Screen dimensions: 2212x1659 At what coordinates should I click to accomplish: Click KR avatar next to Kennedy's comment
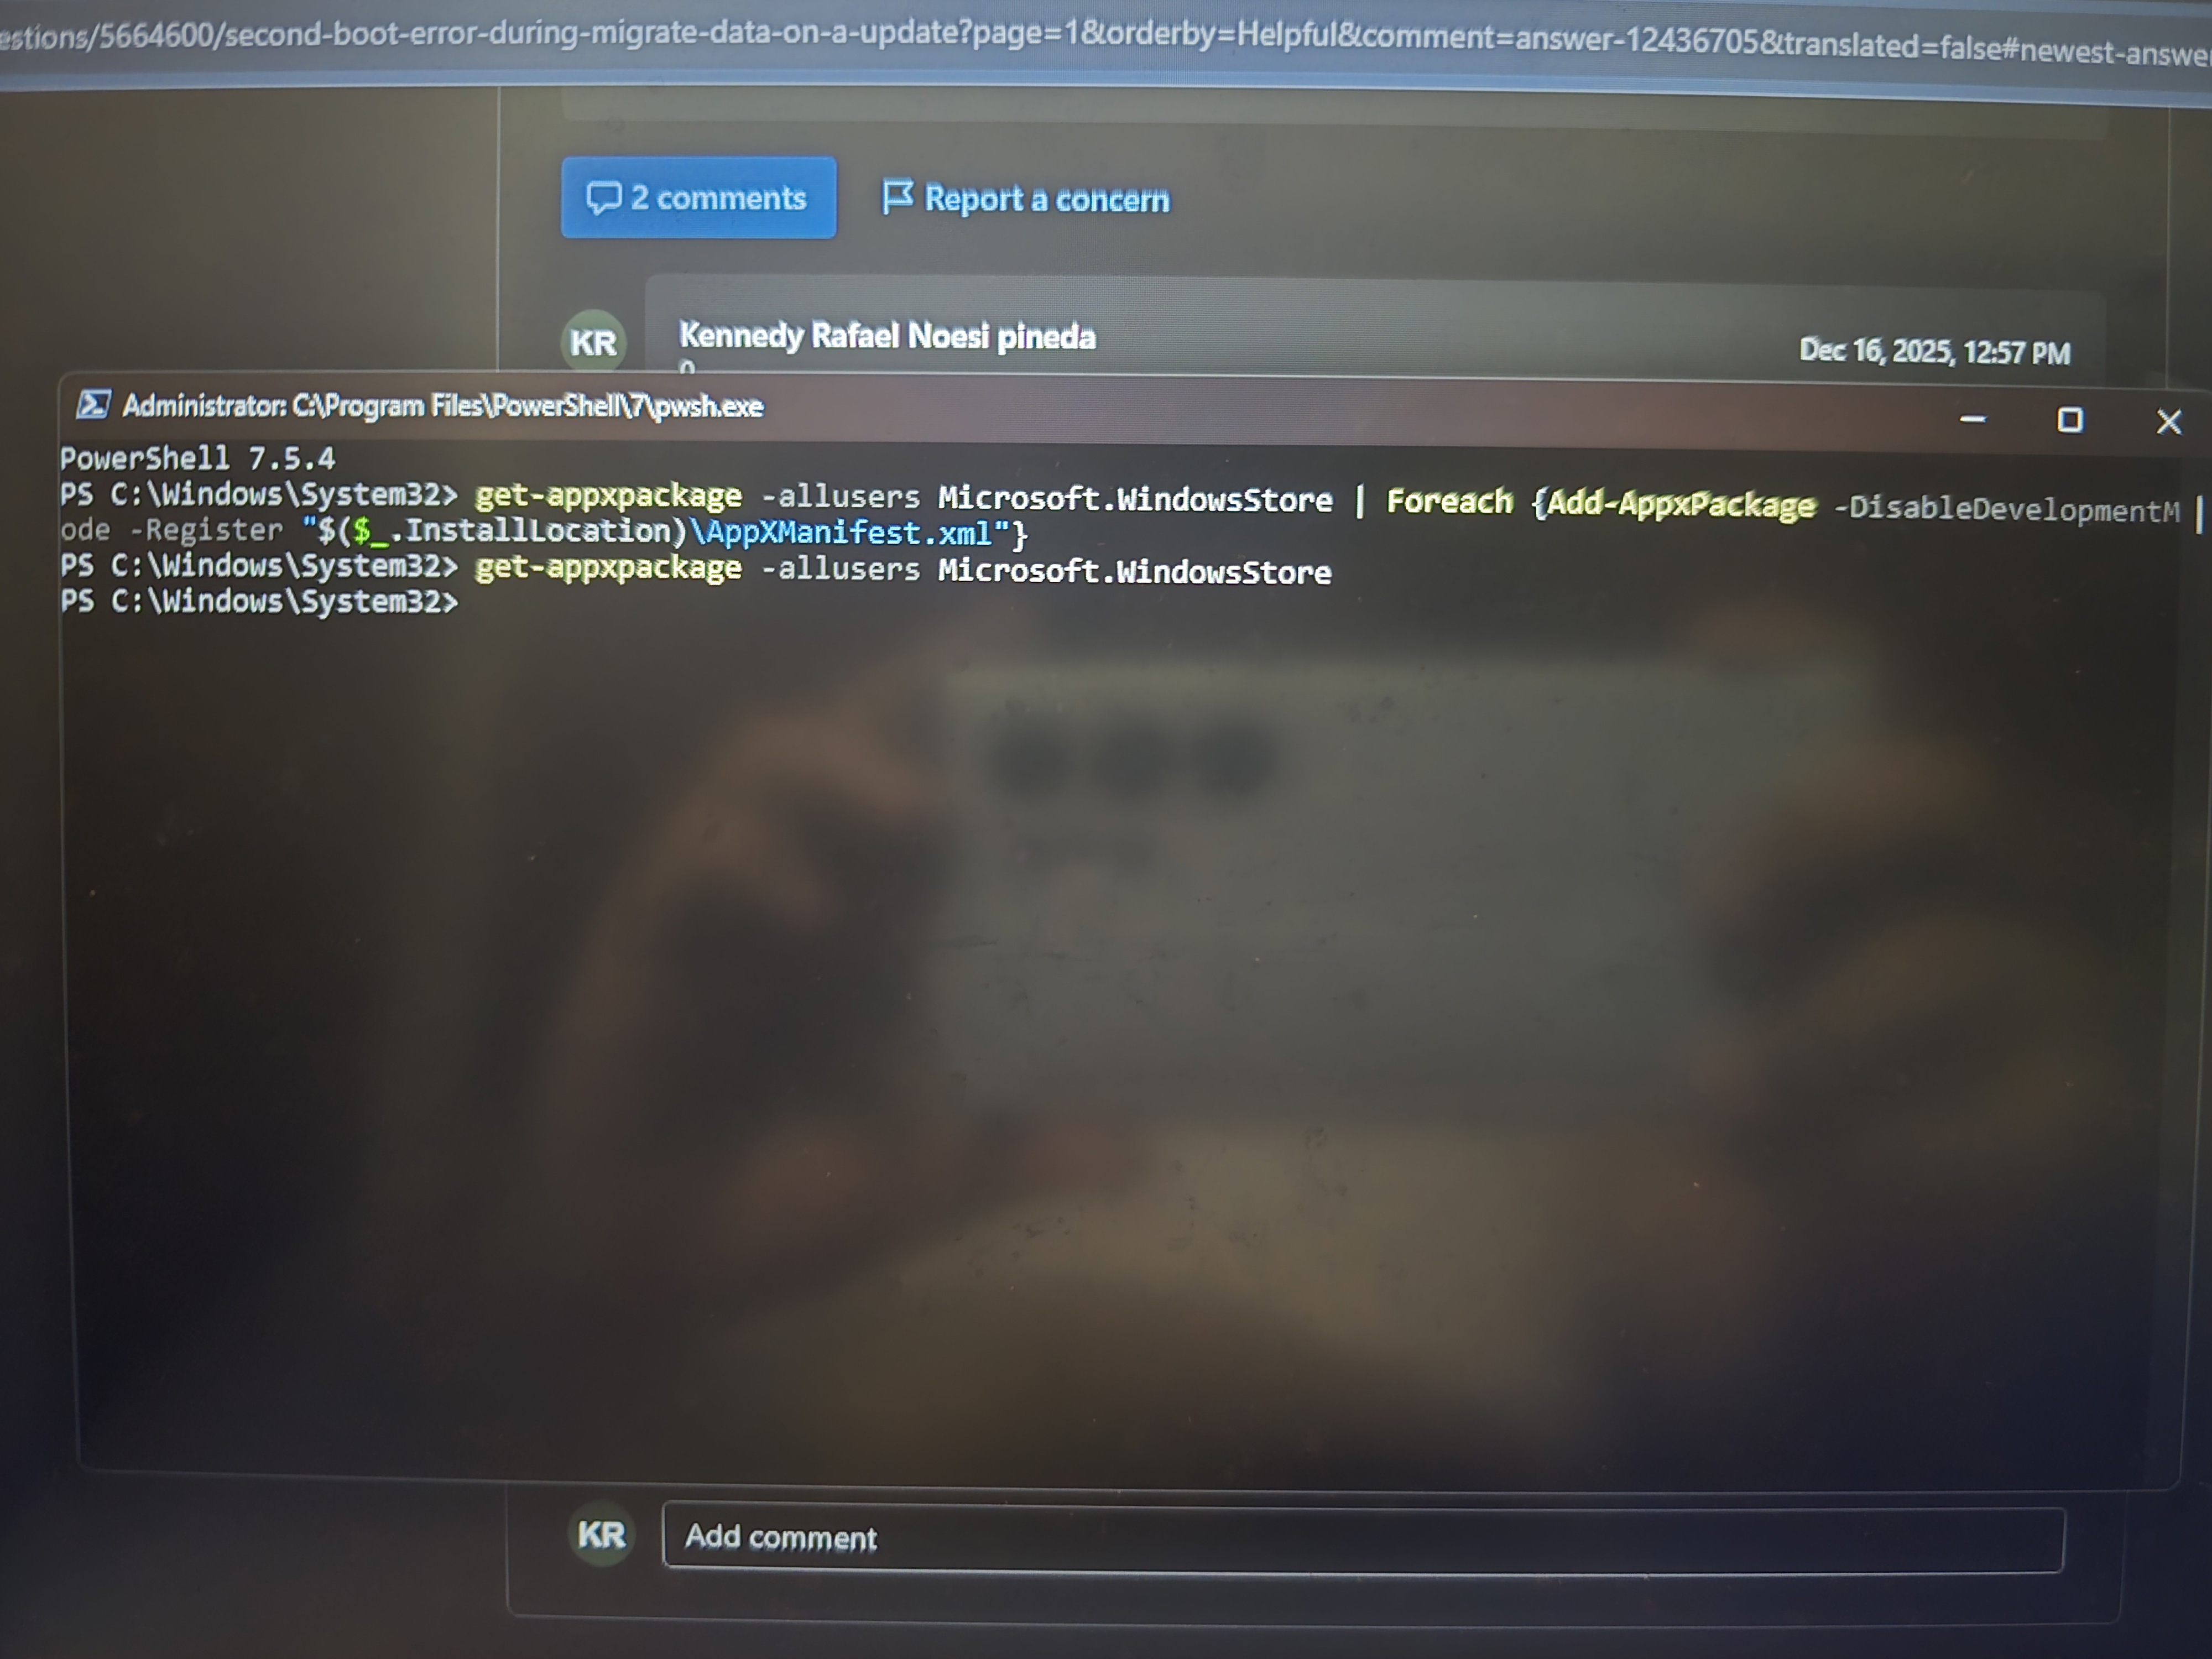593,342
